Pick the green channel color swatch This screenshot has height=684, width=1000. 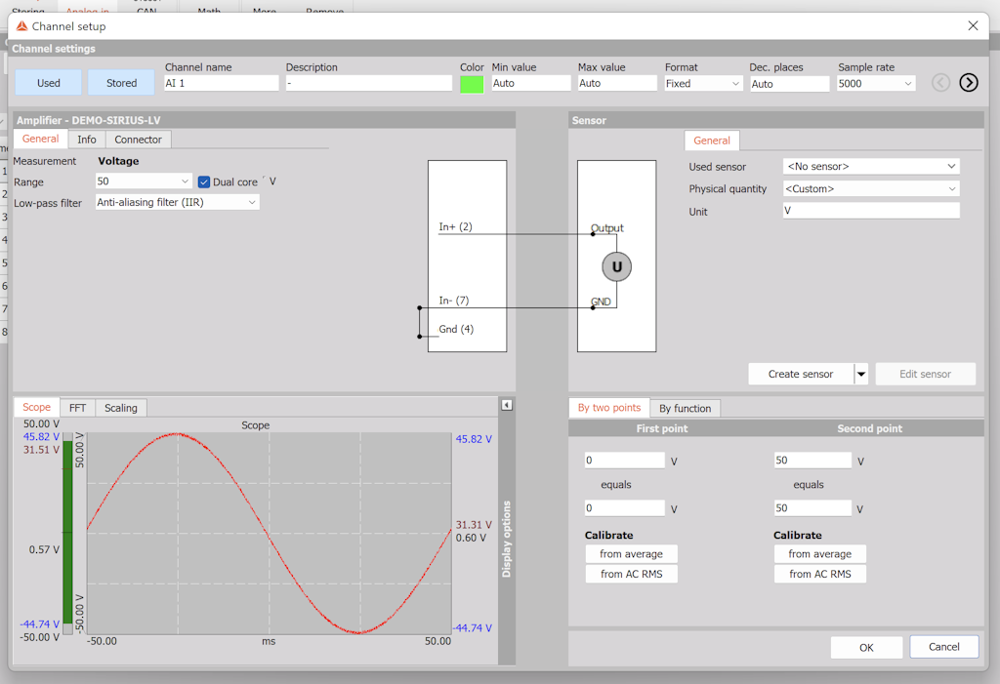point(472,84)
